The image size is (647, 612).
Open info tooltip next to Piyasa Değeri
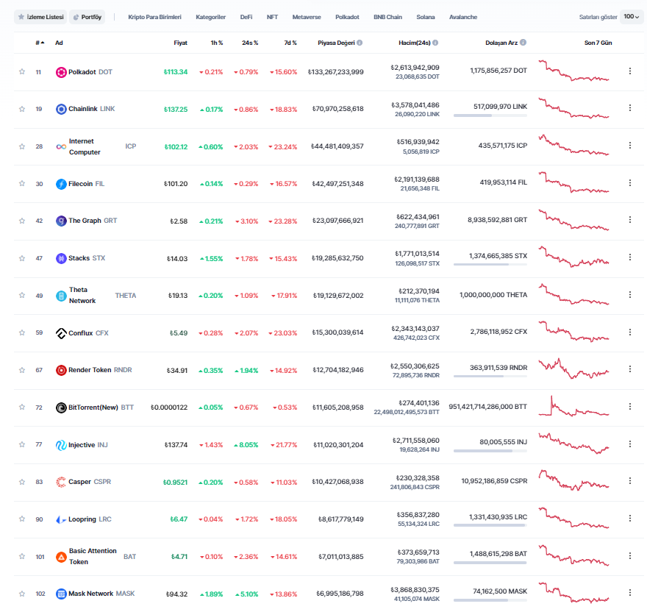click(360, 43)
